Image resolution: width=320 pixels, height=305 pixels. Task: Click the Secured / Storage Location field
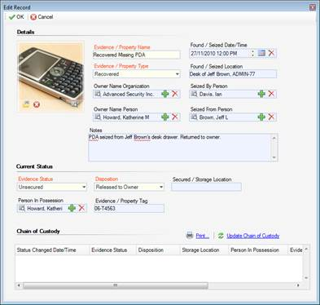206,187
